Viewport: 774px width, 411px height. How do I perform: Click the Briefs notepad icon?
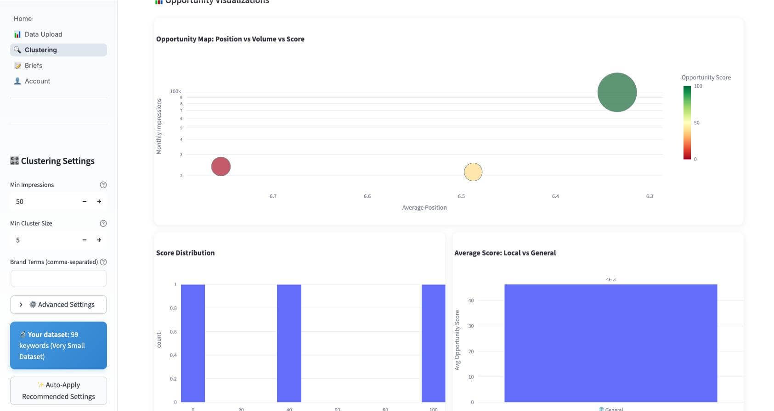17,66
